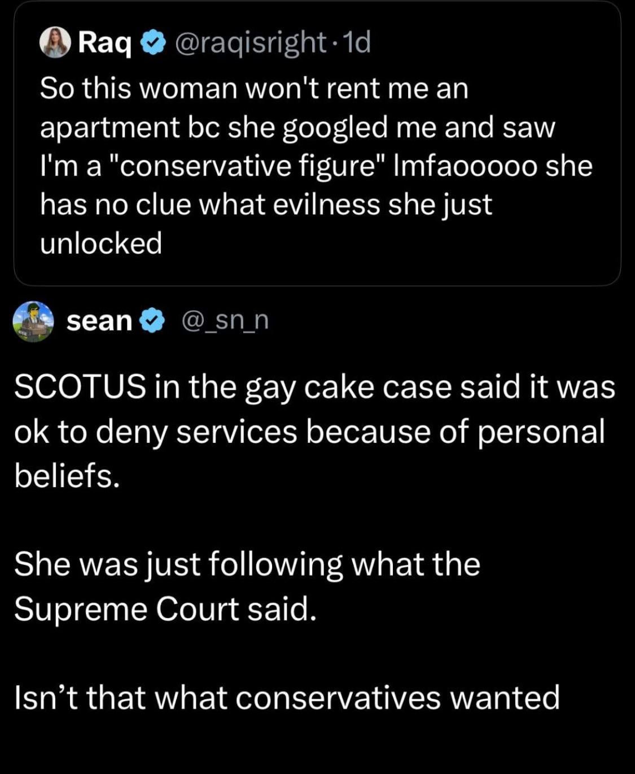The image size is (635, 774).
Task: Click the verified badge next to sean
Action: (x=151, y=321)
